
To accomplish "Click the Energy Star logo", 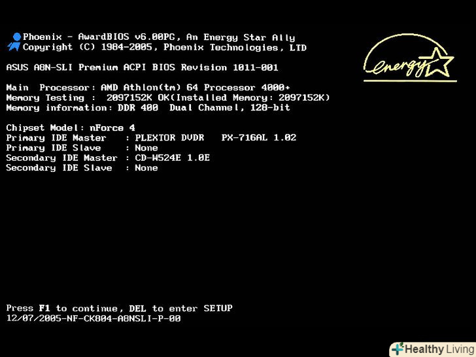I will (x=410, y=58).
